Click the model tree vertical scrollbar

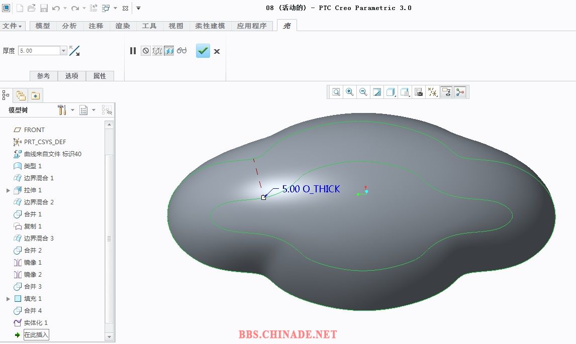coord(109,239)
